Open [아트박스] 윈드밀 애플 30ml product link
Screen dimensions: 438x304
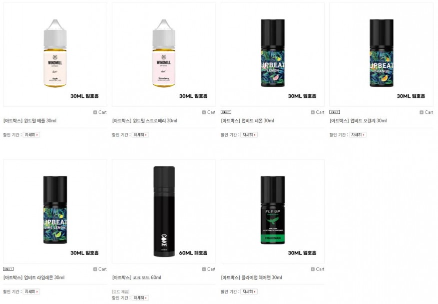[x=30, y=121]
